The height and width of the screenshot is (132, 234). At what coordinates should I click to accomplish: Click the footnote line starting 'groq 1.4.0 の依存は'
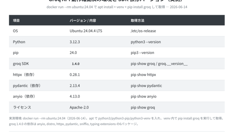click(74, 124)
